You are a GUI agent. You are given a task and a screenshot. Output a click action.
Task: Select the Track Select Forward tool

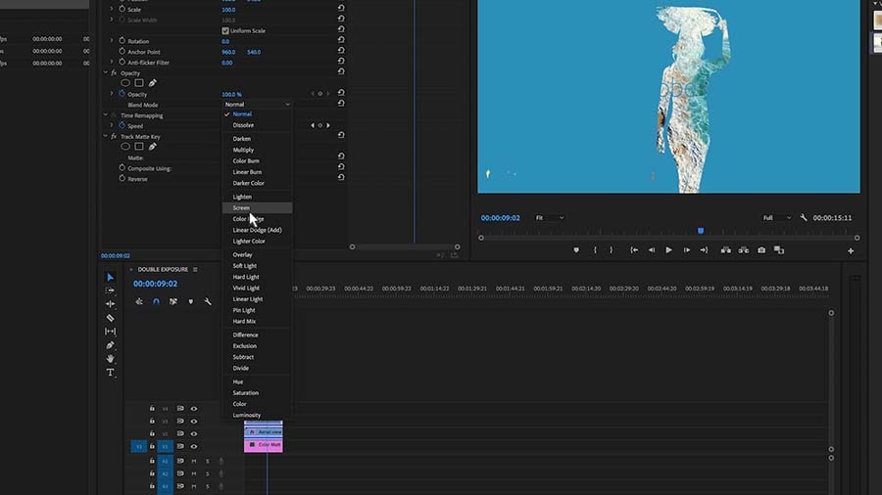[x=110, y=291]
